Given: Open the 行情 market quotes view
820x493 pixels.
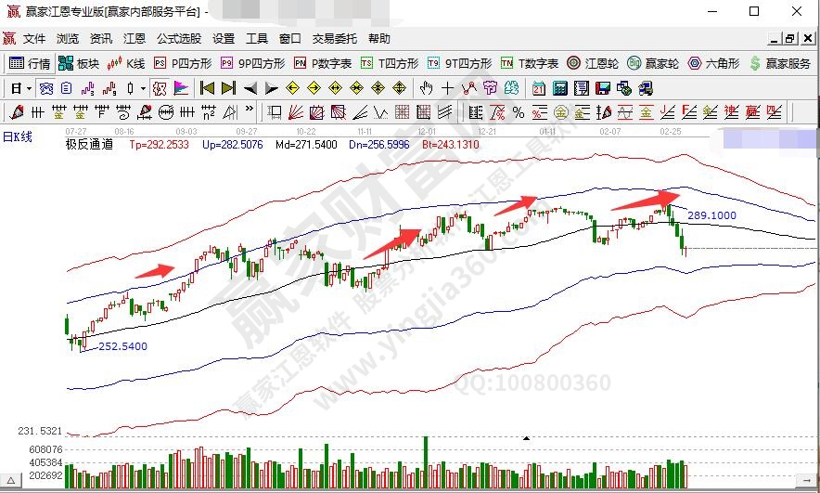Looking at the screenshot, I should click(29, 64).
